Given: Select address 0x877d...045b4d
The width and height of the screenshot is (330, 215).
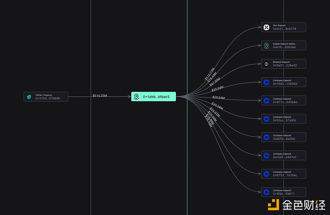Looking at the screenshot, I should click(285, 102).
